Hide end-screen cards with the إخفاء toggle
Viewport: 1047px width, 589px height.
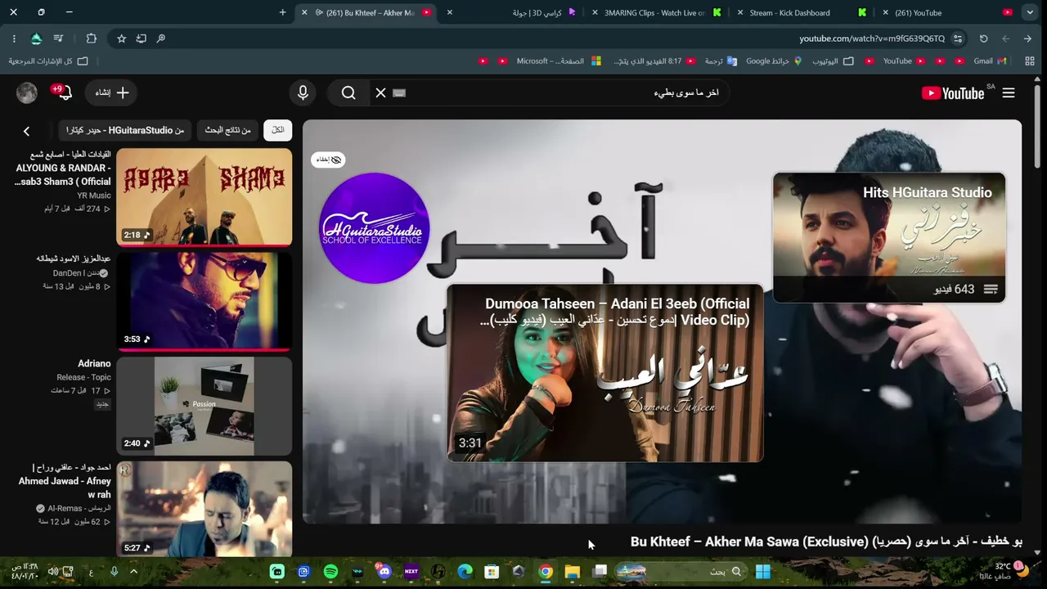(329, 160)
